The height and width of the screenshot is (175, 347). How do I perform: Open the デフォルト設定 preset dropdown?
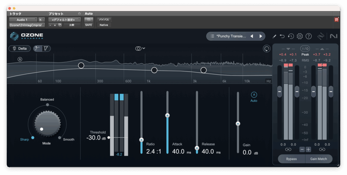coord(64,20)
